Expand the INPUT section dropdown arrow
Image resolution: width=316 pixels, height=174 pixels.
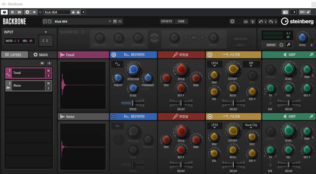pos(46,32)
